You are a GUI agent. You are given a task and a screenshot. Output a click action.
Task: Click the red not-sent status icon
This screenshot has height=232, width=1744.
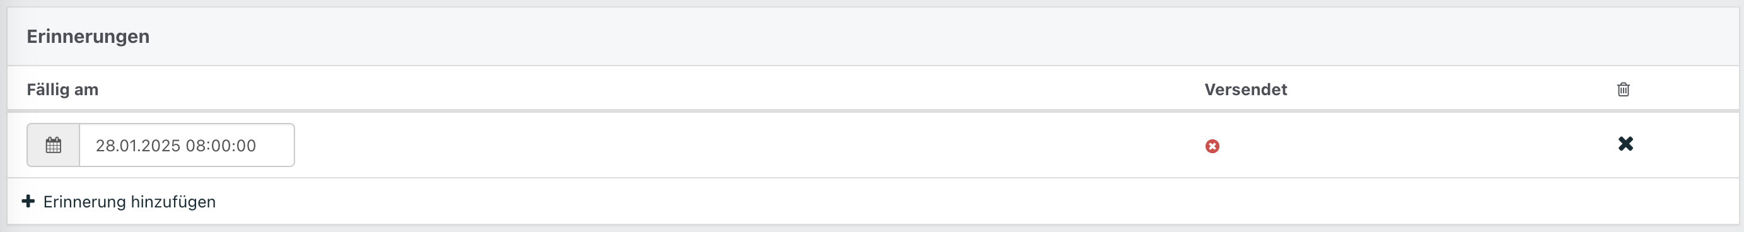(x=1212, y=146)
